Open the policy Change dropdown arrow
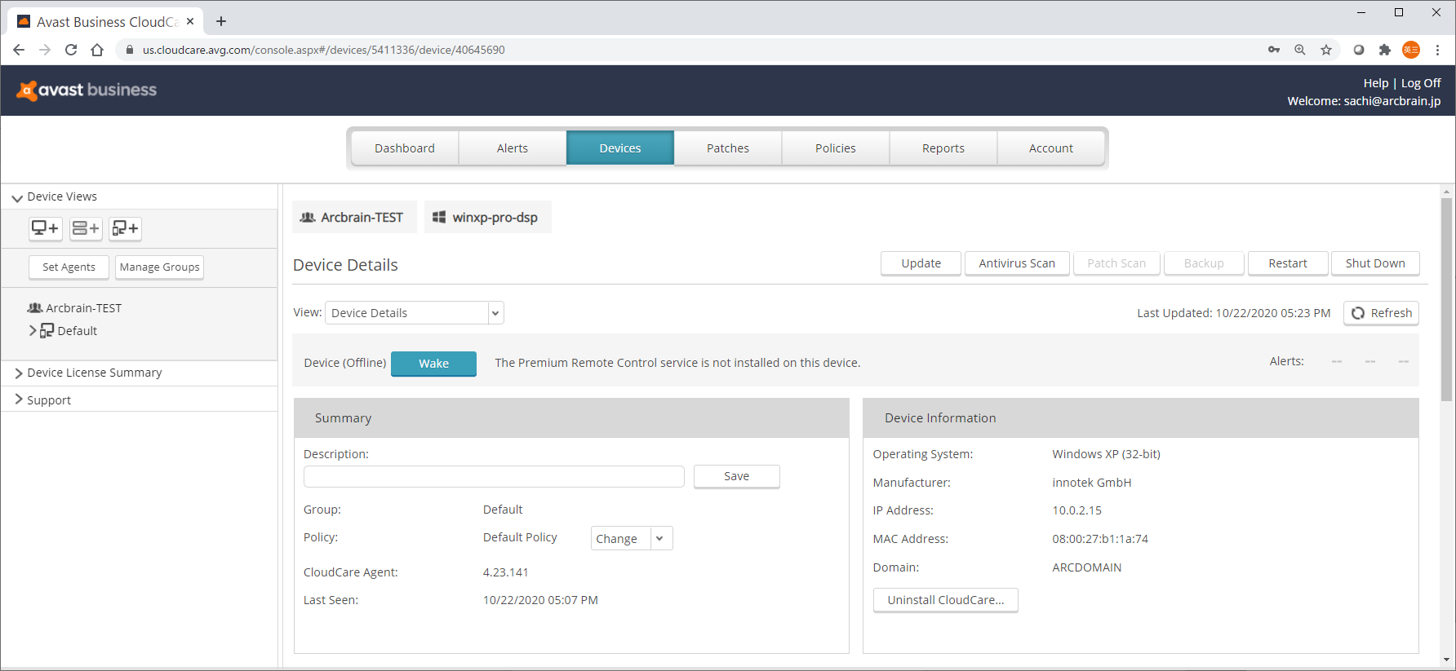Image resolution: width=1456 pixels, height=671 pixels. pos(661,538)
